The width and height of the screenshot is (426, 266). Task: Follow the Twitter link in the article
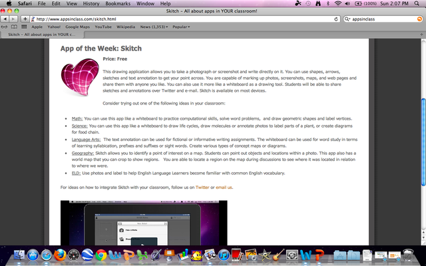pos(202,188)
